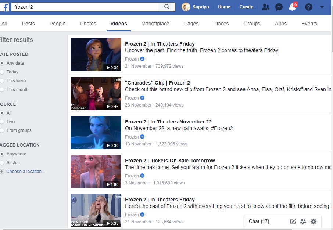This screenshot has width=333, height=230.
Task: Select Anywhere location filter
Action: click(x=2, y=154)
